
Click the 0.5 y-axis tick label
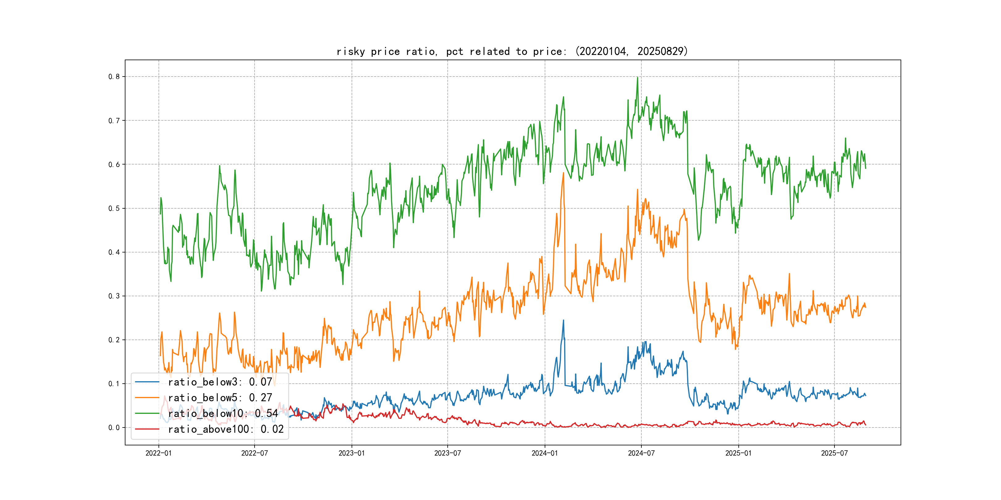[x=114, y=208]
